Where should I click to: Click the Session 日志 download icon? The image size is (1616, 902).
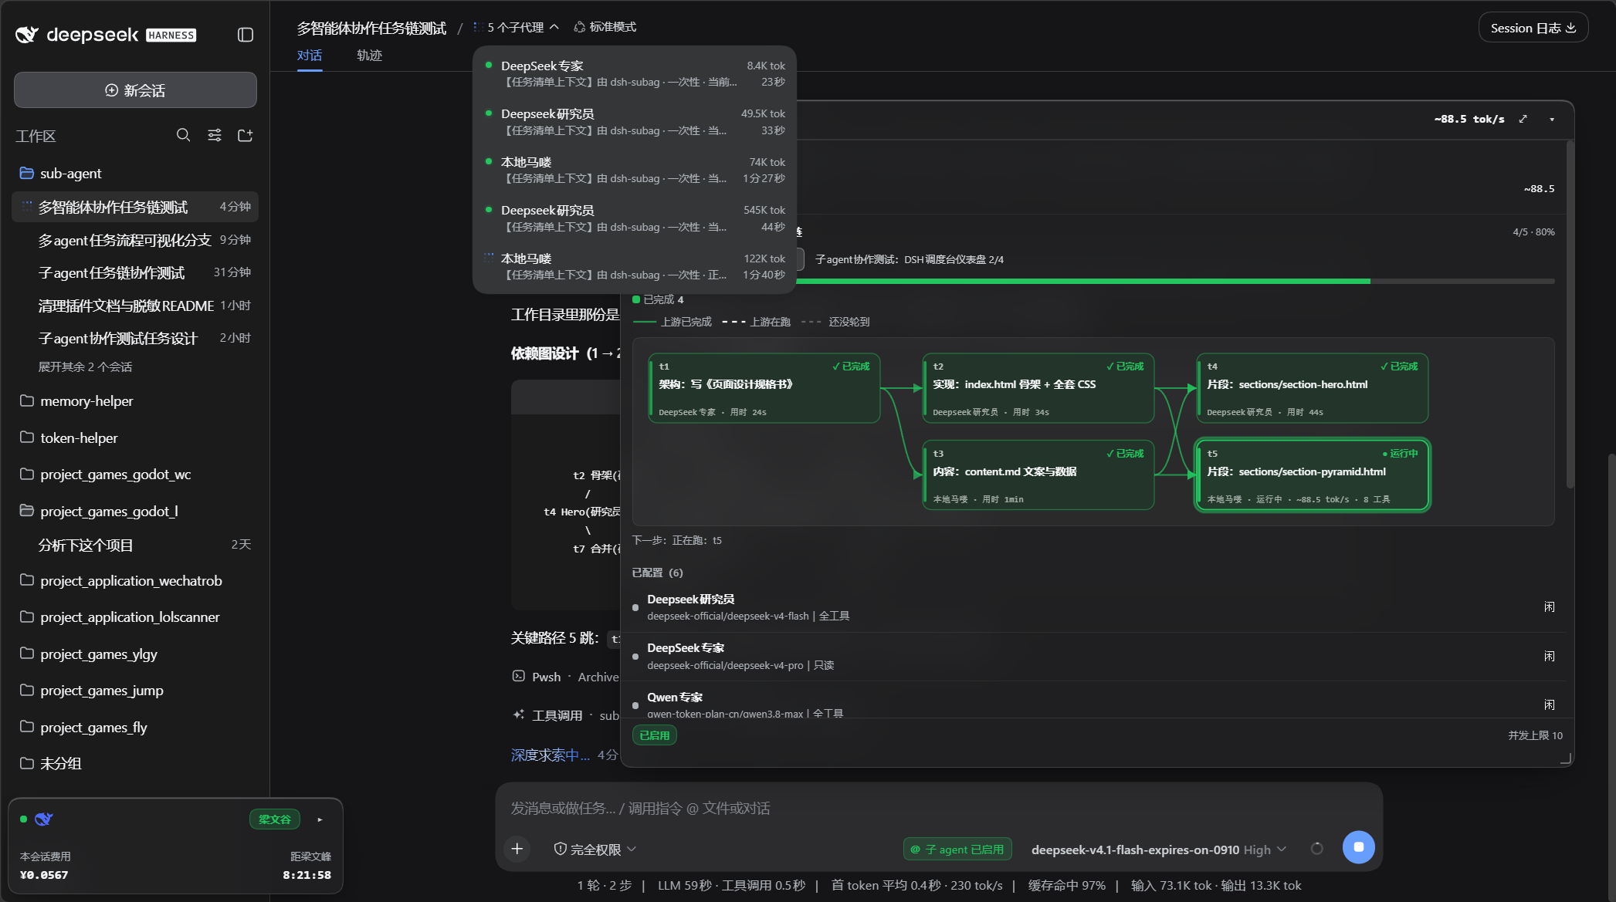coord(1570,28)
